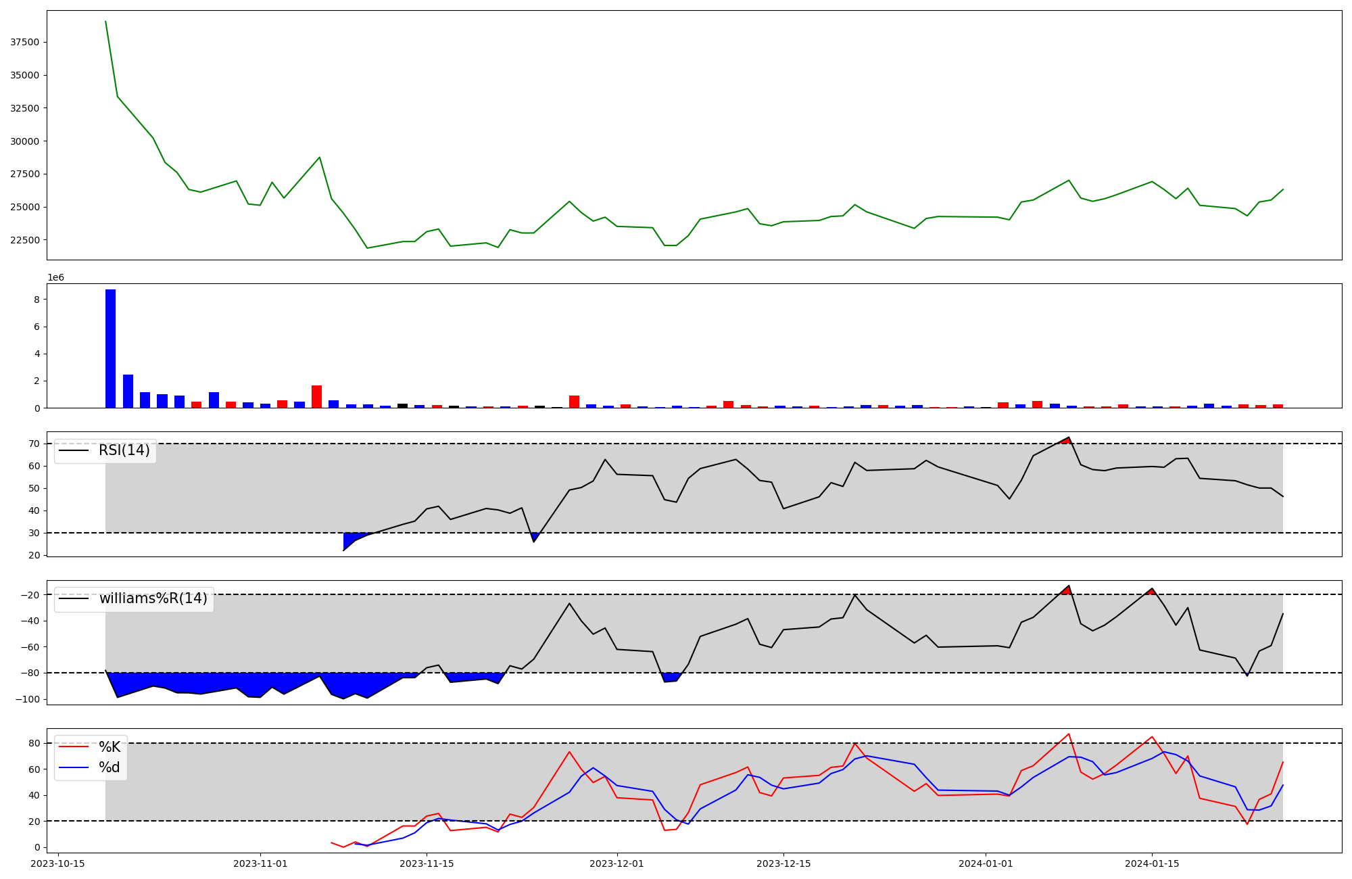Click the 1e6 volume scale label
Screen dimensions: 1352x879
point(55,277)
